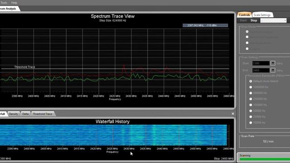Click the Start frequency input field
Image resolution: width=290 pixels, height=163 pixels.
[261, 63]
